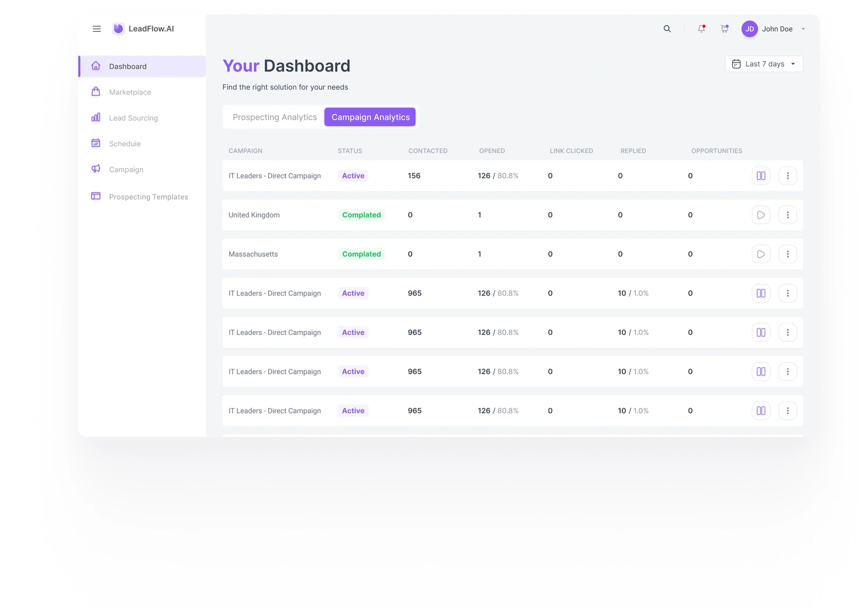Click the United Kingdom campaign name
The image size is (861, 609).
[254, 215]
